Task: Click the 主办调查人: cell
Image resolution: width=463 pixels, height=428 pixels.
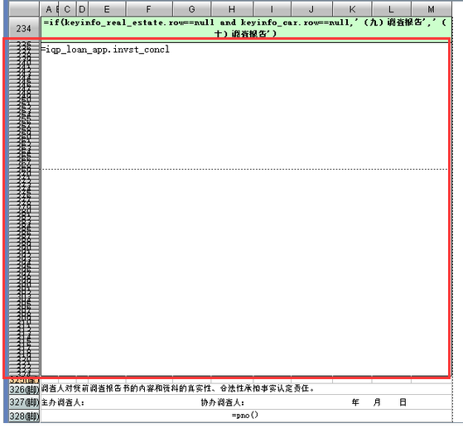Action: click(x=63, y=402)
